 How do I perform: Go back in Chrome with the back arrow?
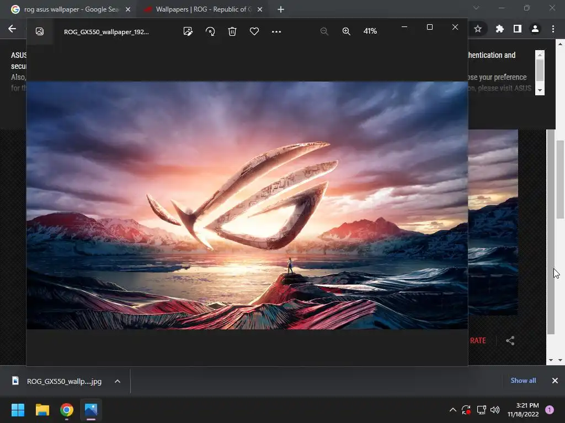[x=12, y=29]
